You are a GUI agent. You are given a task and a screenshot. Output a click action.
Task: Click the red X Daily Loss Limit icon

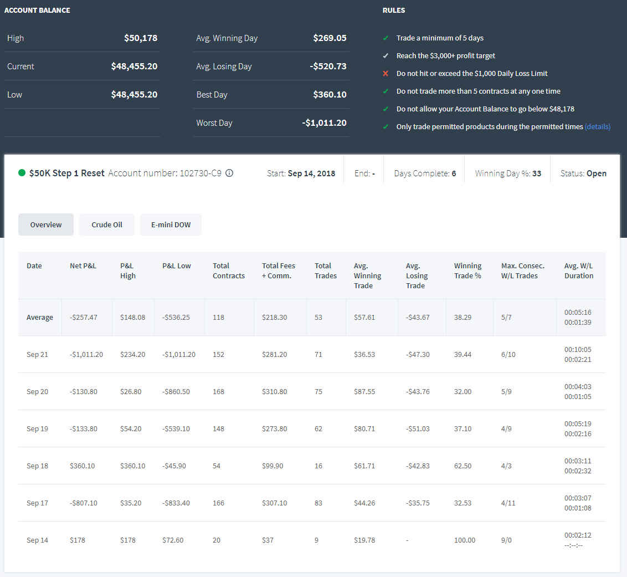386,74
